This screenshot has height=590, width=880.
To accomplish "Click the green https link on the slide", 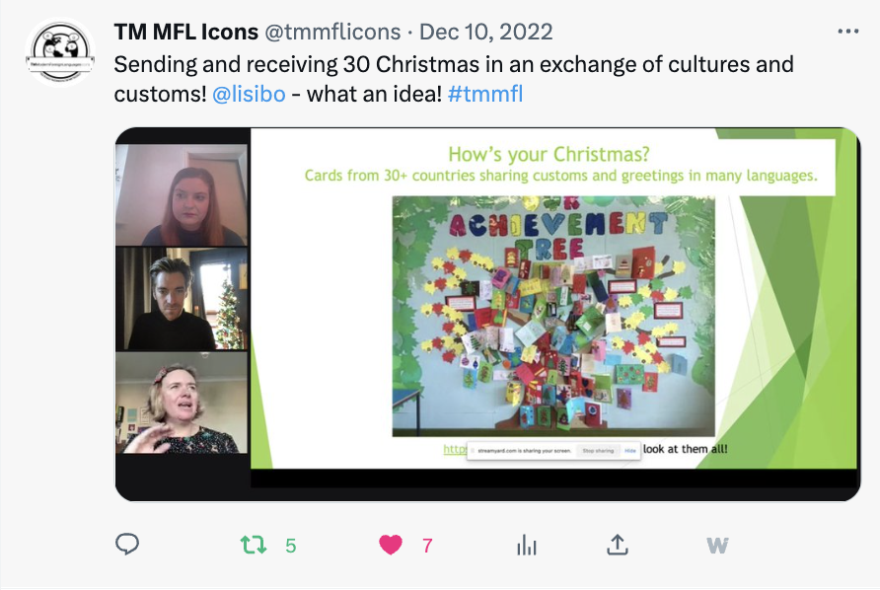I will tap(455, 449).
